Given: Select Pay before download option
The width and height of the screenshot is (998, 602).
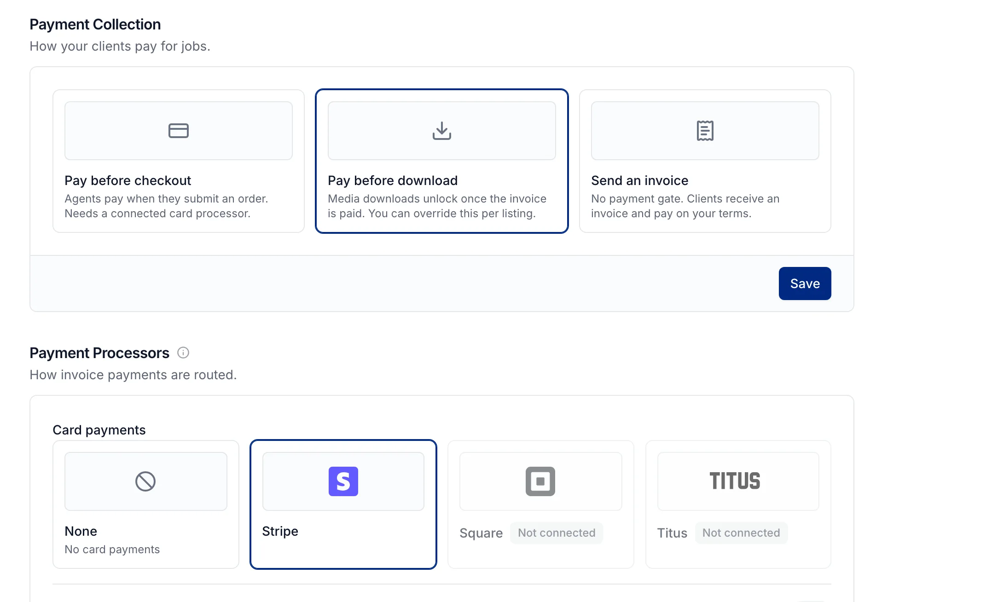Looking at the screenshot, I should 442,161.
